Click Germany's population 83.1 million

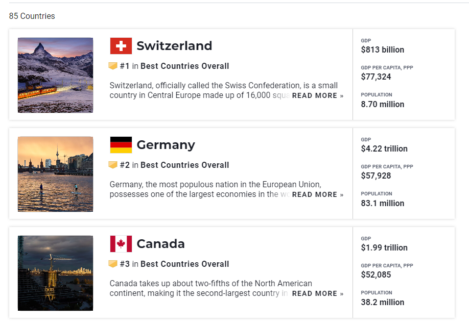[x=382, y=203]
